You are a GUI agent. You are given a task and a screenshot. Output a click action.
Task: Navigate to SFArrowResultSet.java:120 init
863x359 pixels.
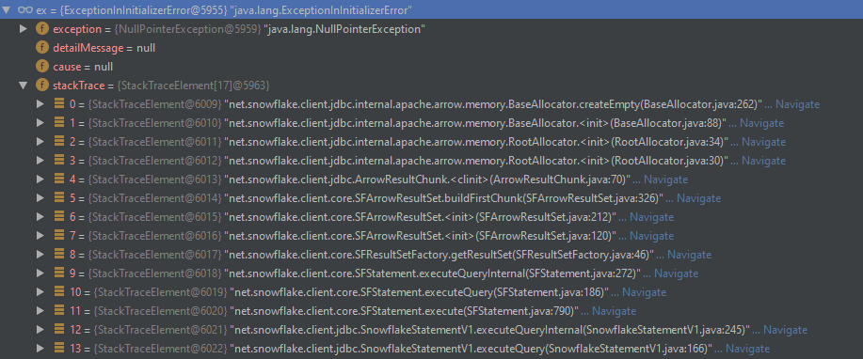pos(651,235)
